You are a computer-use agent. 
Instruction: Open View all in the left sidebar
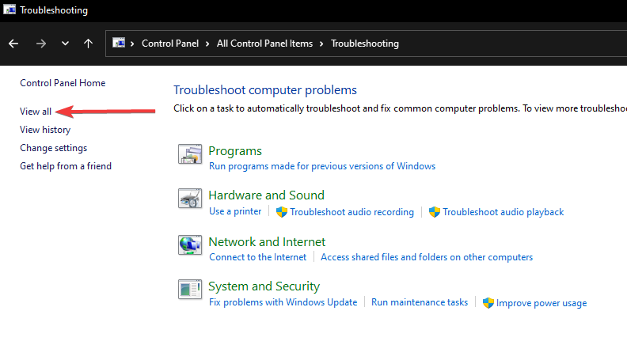[x=36, y=112]
